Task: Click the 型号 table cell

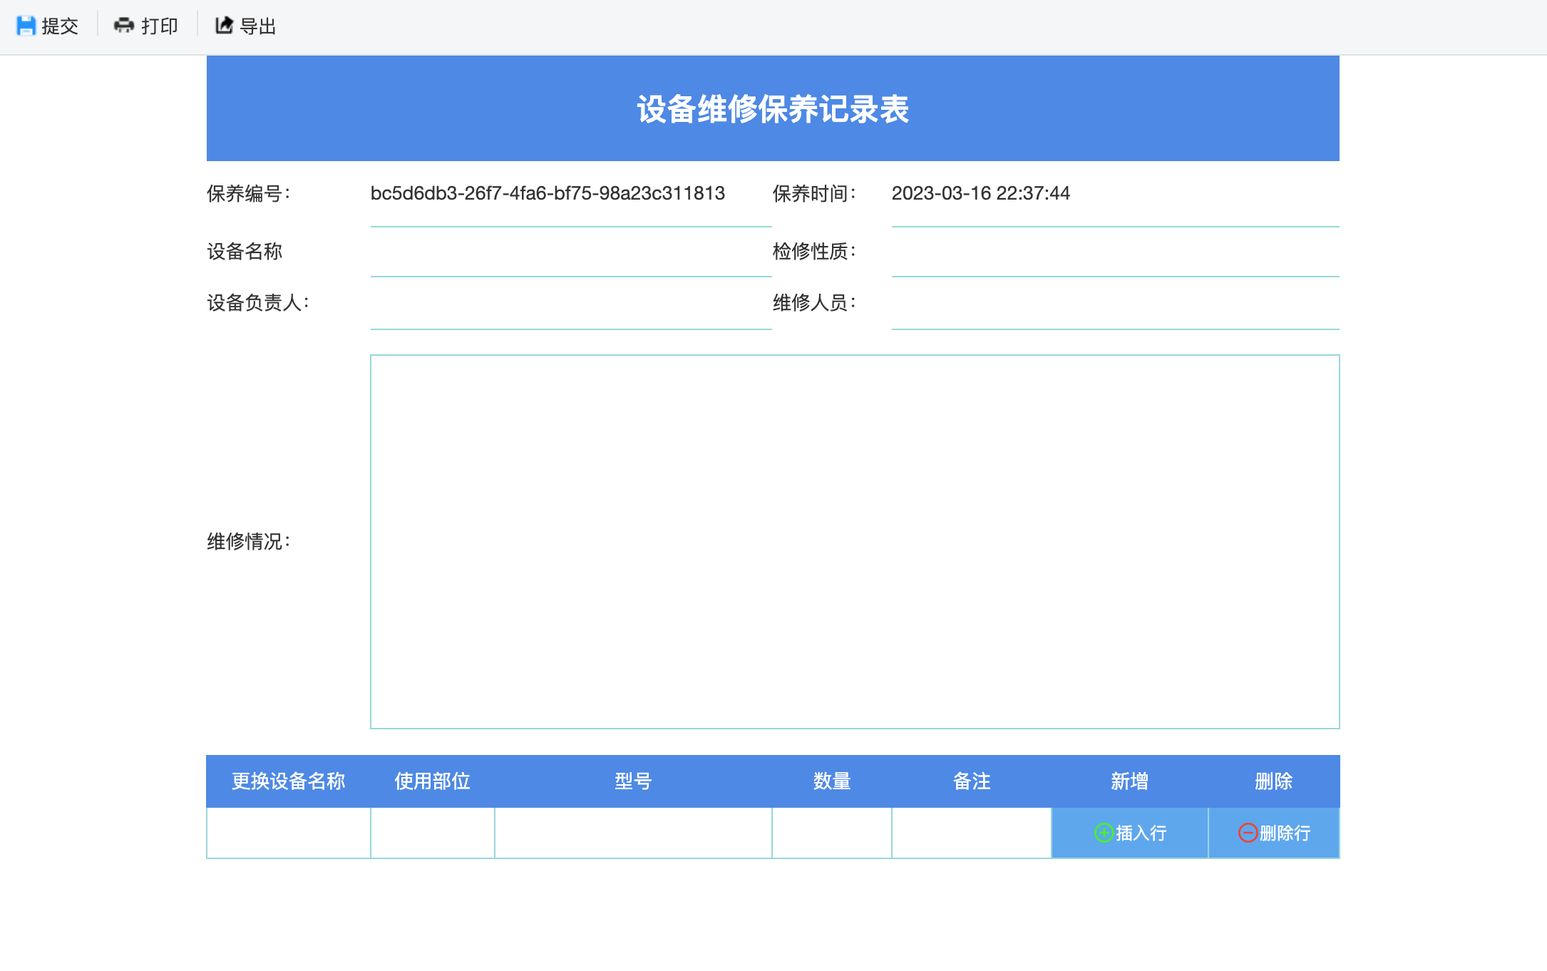Action: tap(633, 833)
